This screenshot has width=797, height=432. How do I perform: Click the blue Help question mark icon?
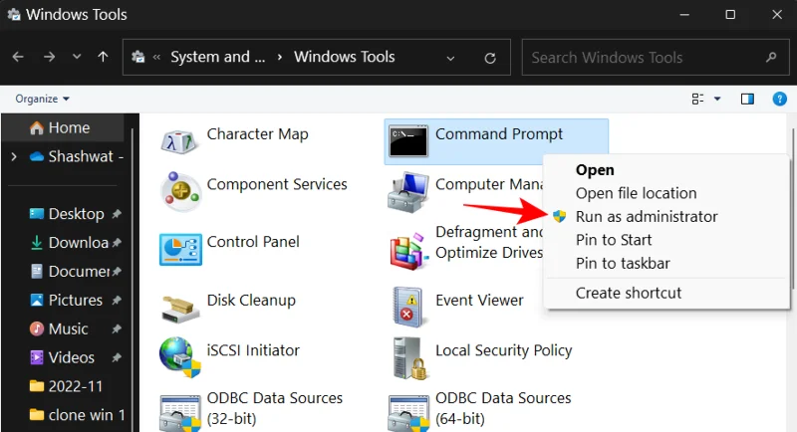(x=780, y=99)
